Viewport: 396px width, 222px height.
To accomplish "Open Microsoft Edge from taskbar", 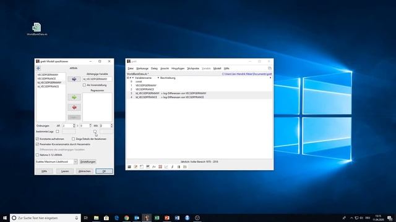I will 116,218.
